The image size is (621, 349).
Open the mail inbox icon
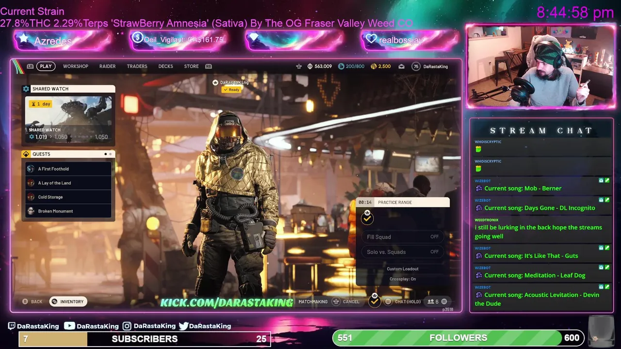pos(401,66)
